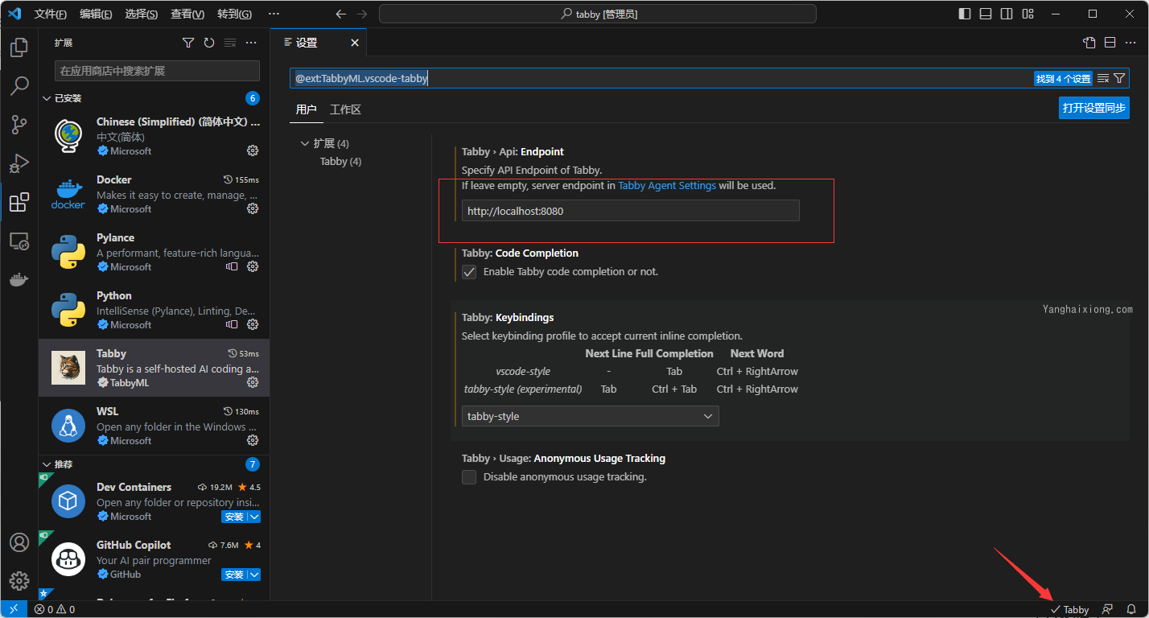Collapse Extensions (4) settings tree node

click(305, 143)
